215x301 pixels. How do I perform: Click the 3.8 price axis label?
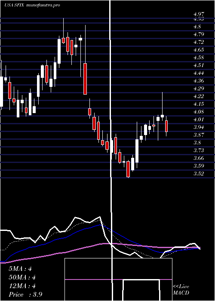[x=197, y=143]
